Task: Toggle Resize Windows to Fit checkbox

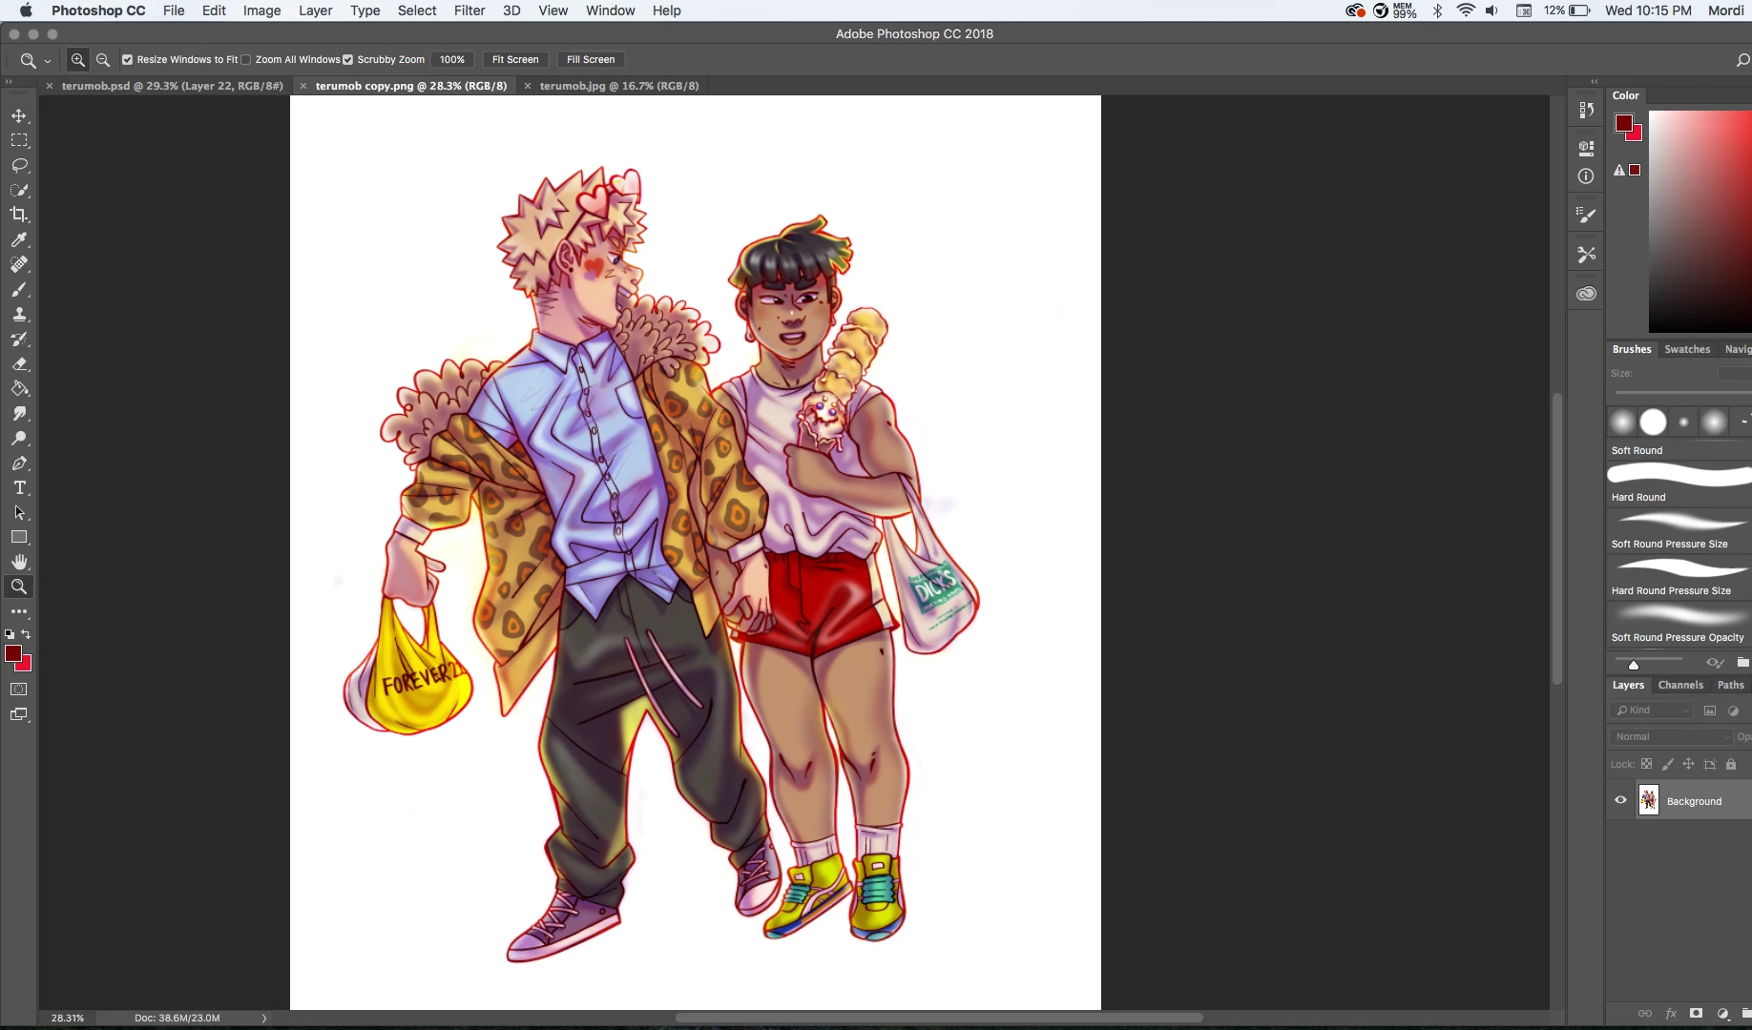Action: tap(127, 59)
